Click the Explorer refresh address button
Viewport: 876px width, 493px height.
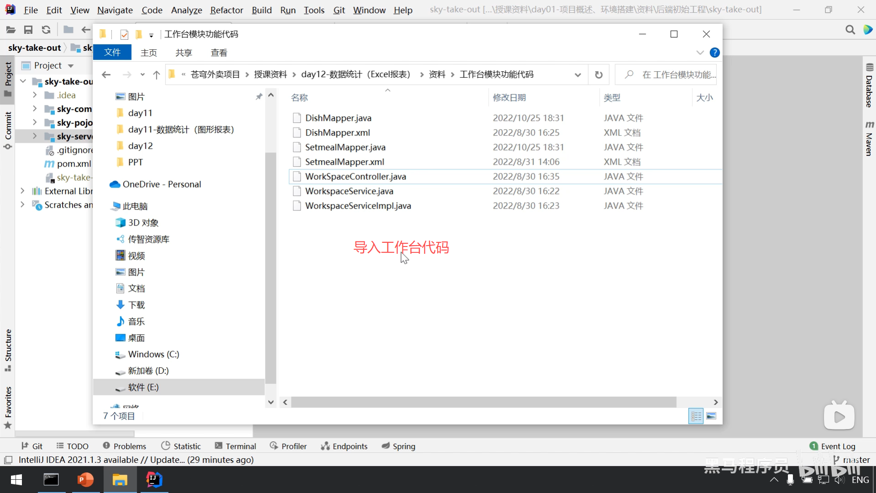599,75
